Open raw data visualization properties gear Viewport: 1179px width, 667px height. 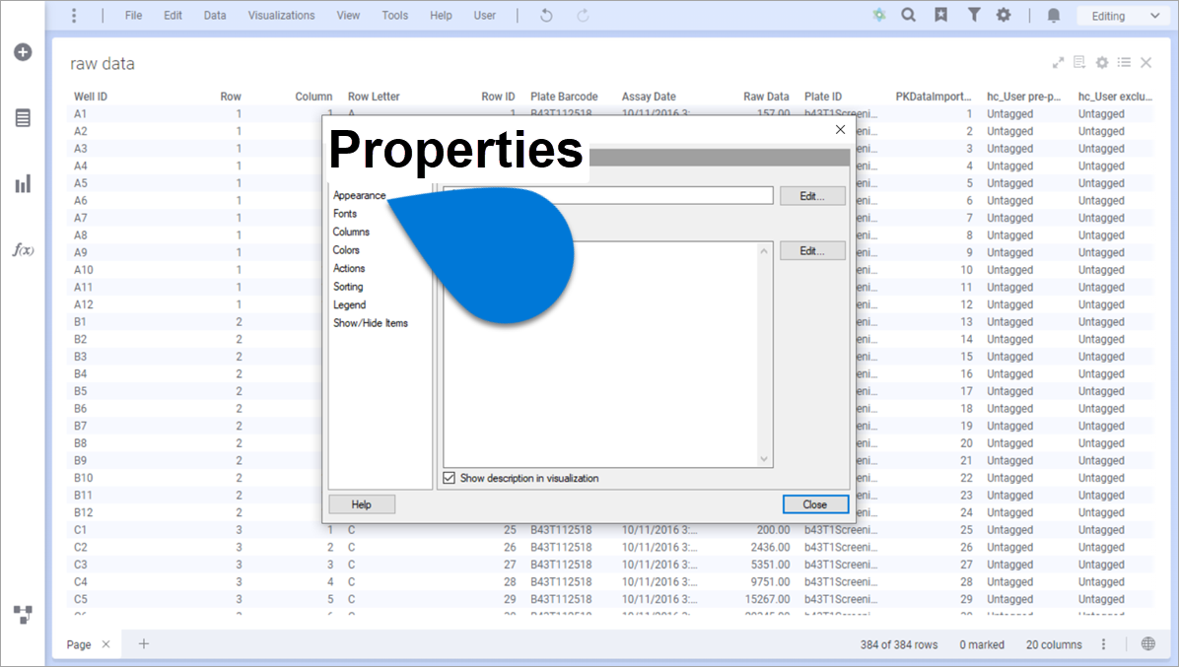coord(1102,63)
